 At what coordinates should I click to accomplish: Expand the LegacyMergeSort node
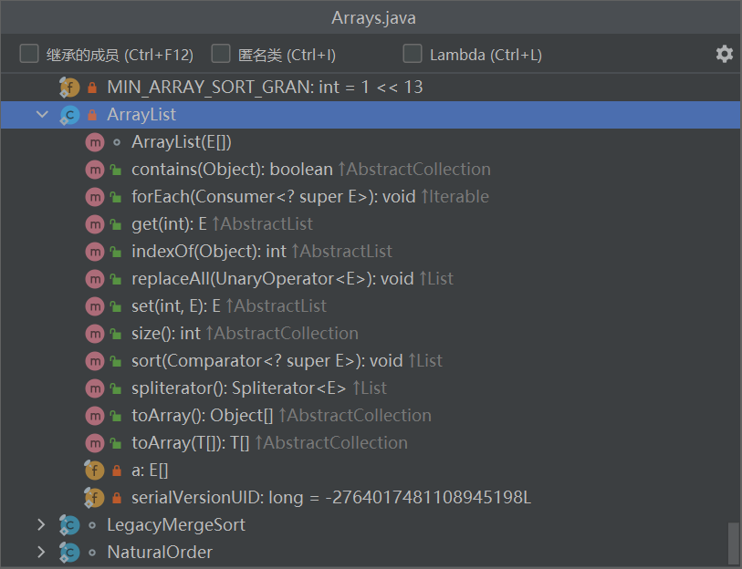(40, 524)
